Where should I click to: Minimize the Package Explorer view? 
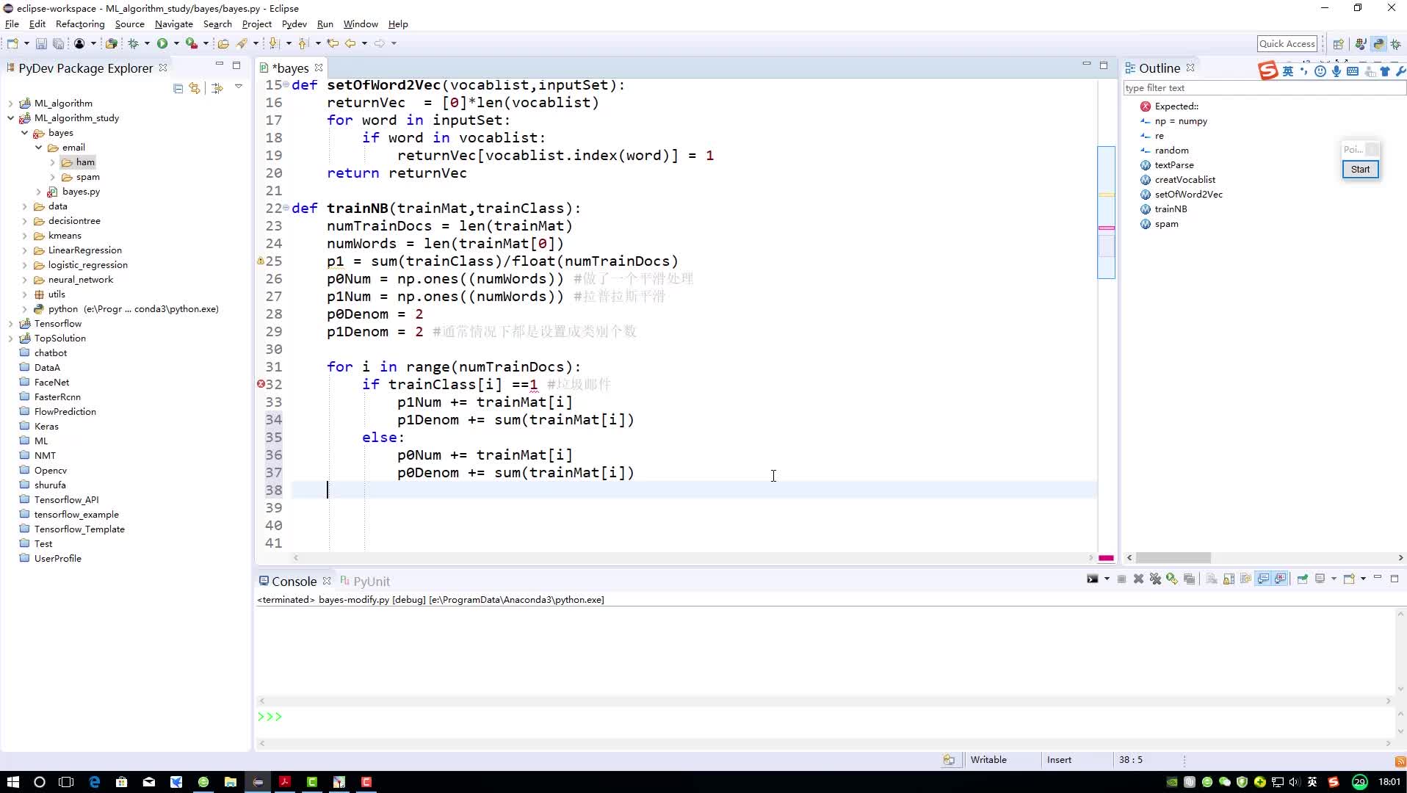(219, 65)
